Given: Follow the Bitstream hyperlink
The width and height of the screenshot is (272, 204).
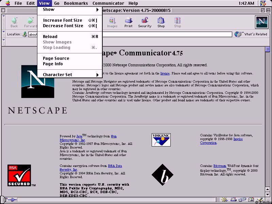Looking at the screenshot, I should point(220,166).
